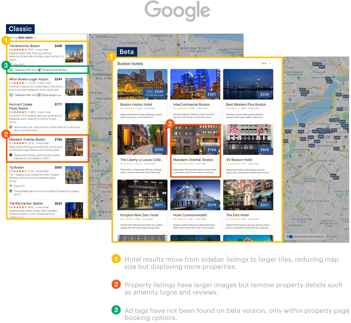Click Fairmont Copley Plaza thumbnail photo
This screenshot has height=323, width=351.
pyautogui.click(x=74, y=112)
